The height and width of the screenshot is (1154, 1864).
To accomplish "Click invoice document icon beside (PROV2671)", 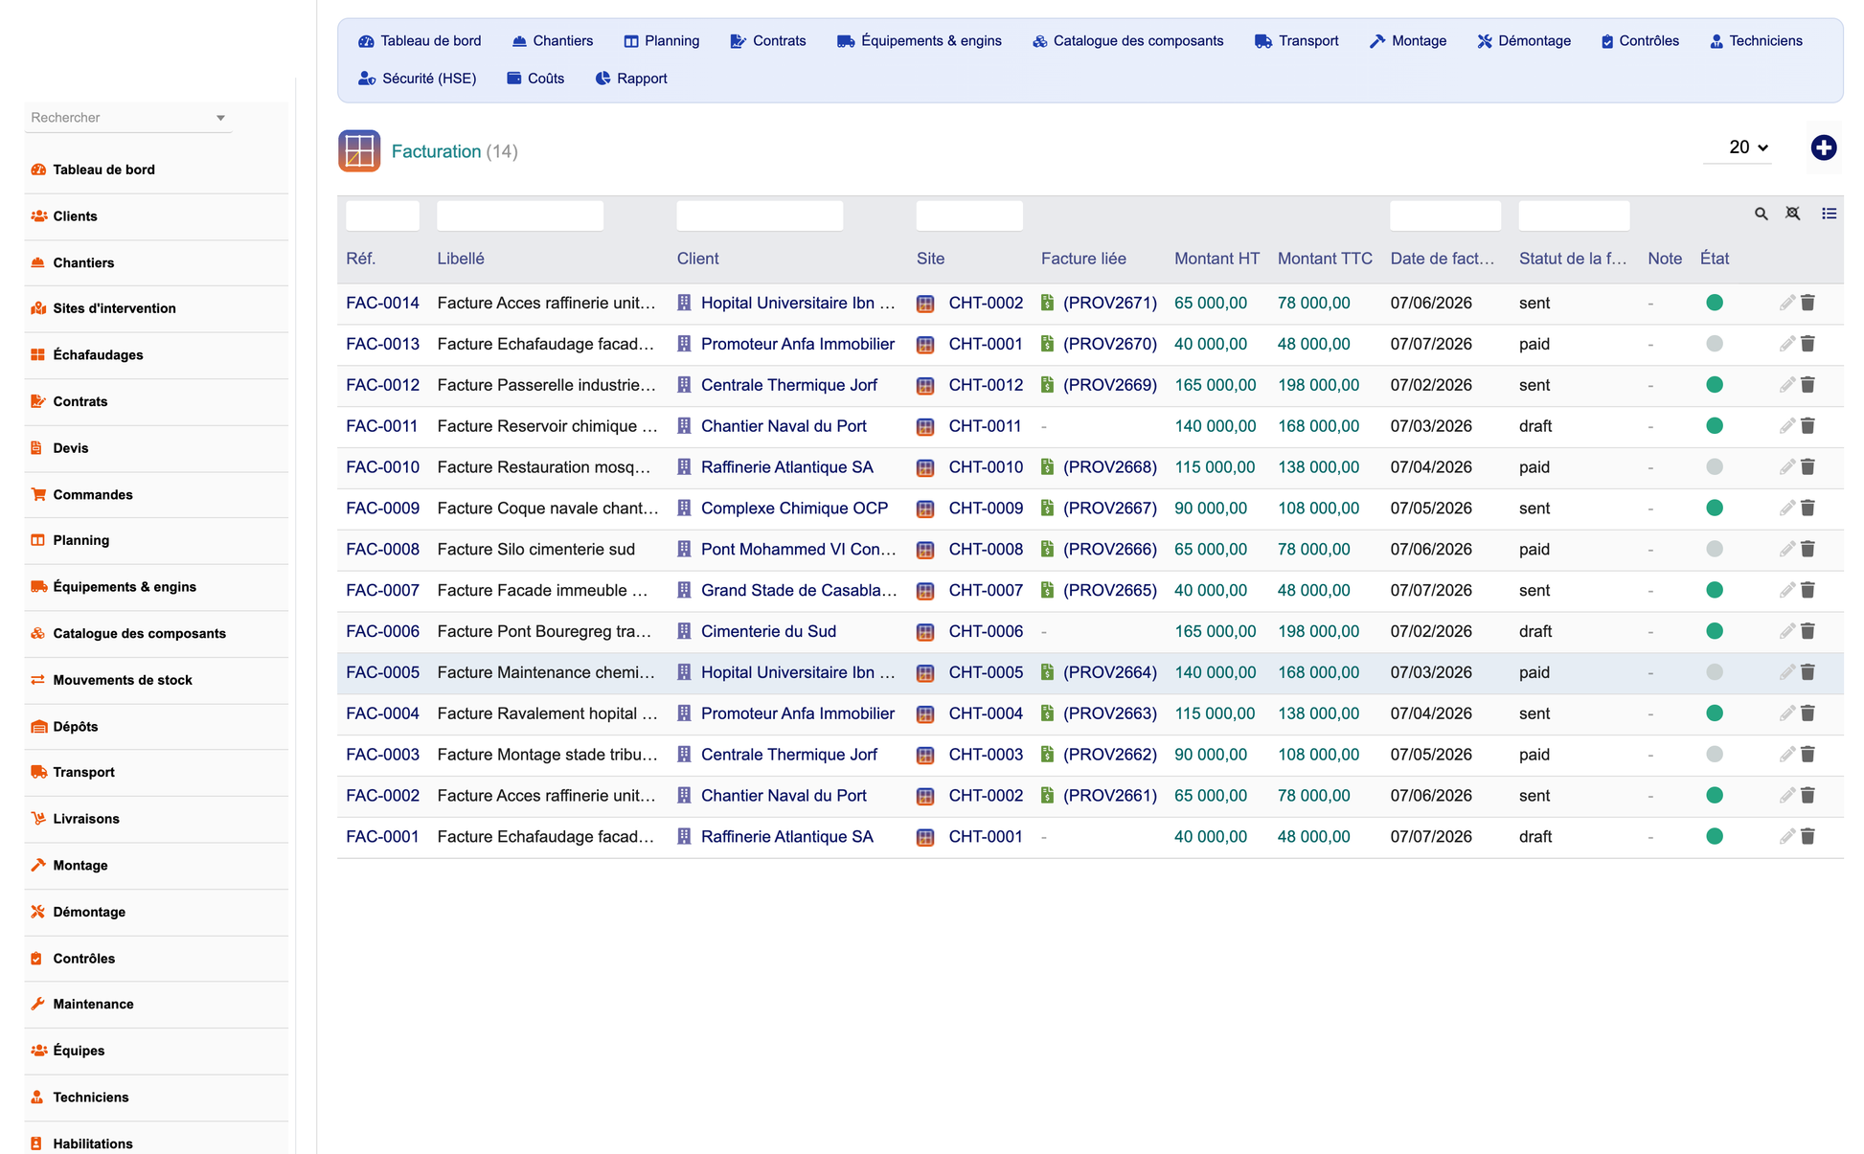I will 1047,303.
